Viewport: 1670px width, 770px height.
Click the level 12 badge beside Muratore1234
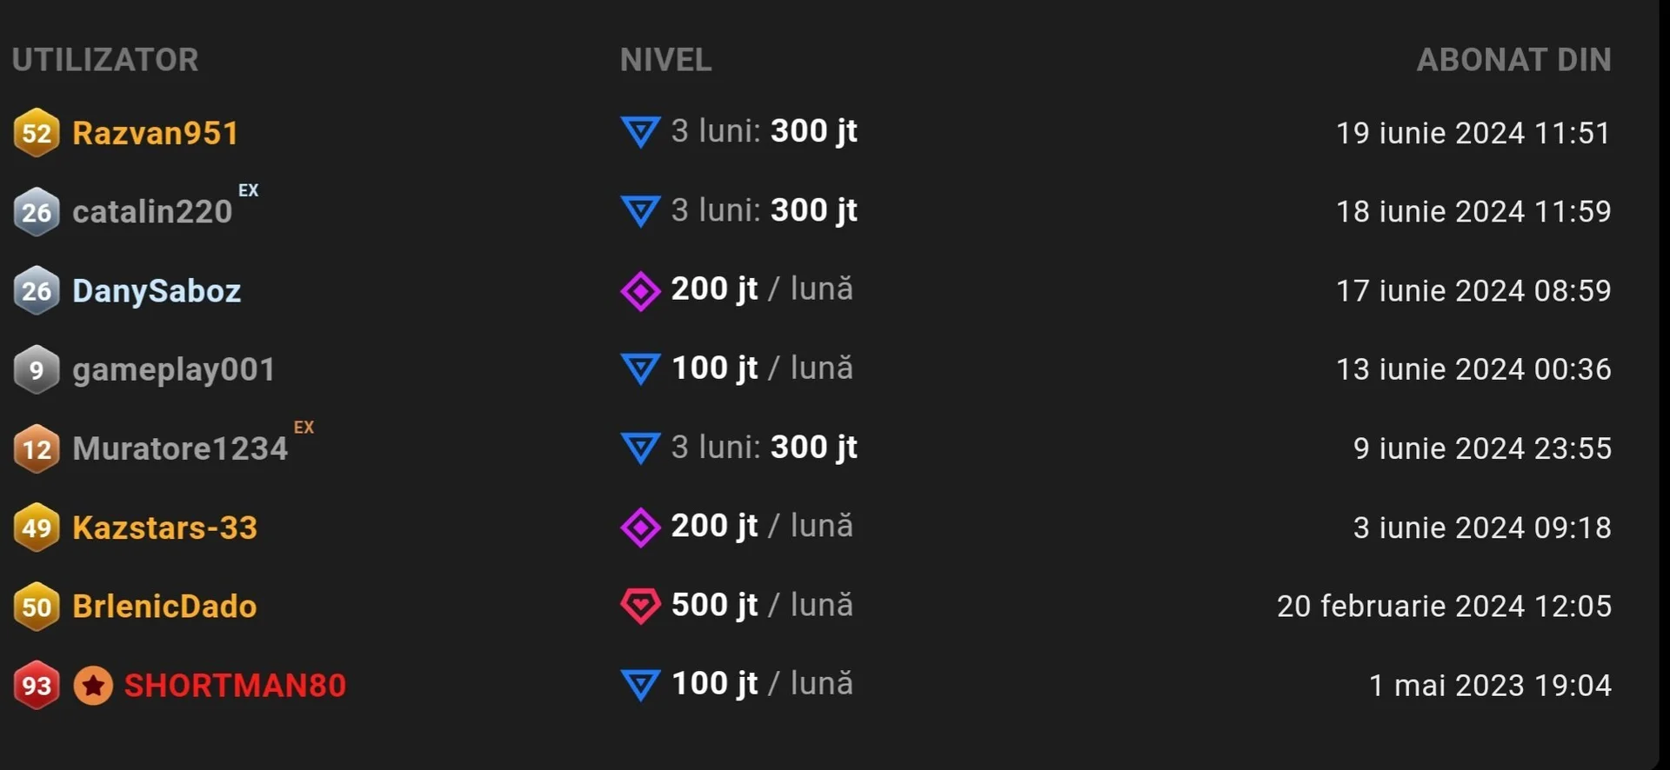37,449
